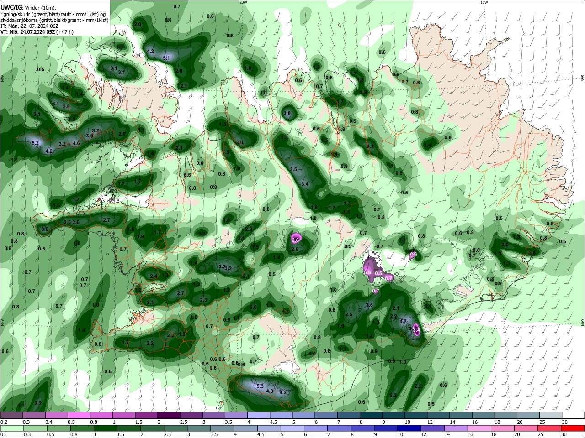Click the 'slydda/snjókoma' description line
This screenshot has width=585, height=438.
[54, 20]
